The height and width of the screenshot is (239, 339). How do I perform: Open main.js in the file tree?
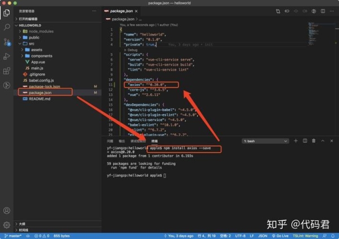point(37,68)
